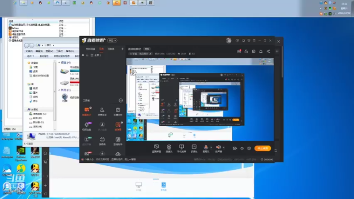Click the record video icon beside stream button
354x199 pixels.
coord(235,148)
